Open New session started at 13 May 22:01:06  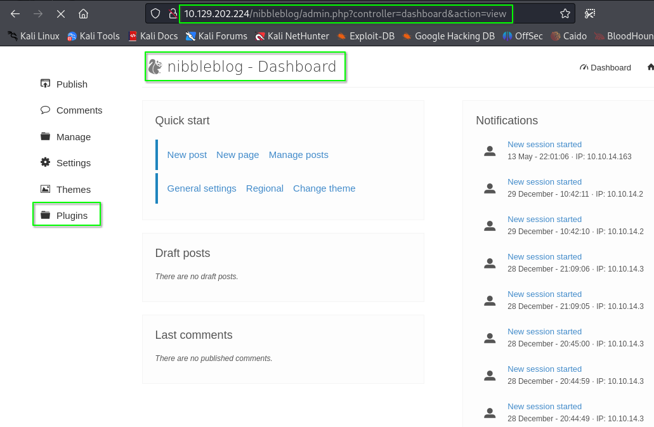(544, 144)
